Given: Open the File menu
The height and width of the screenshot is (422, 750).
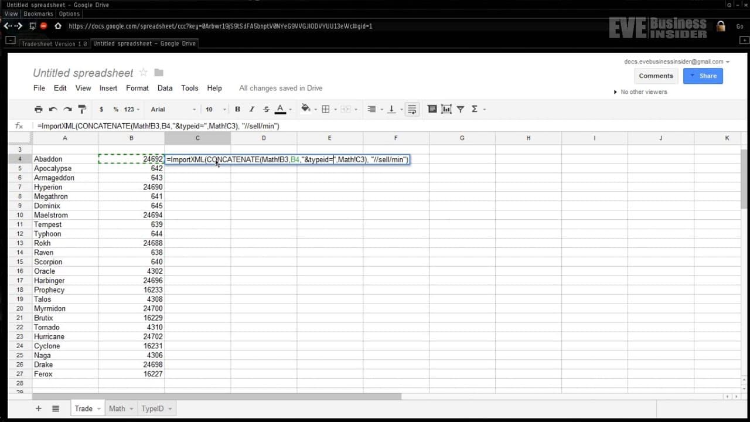Looking at the screenshot, I should pyautogui.click(x=39, y=88).
